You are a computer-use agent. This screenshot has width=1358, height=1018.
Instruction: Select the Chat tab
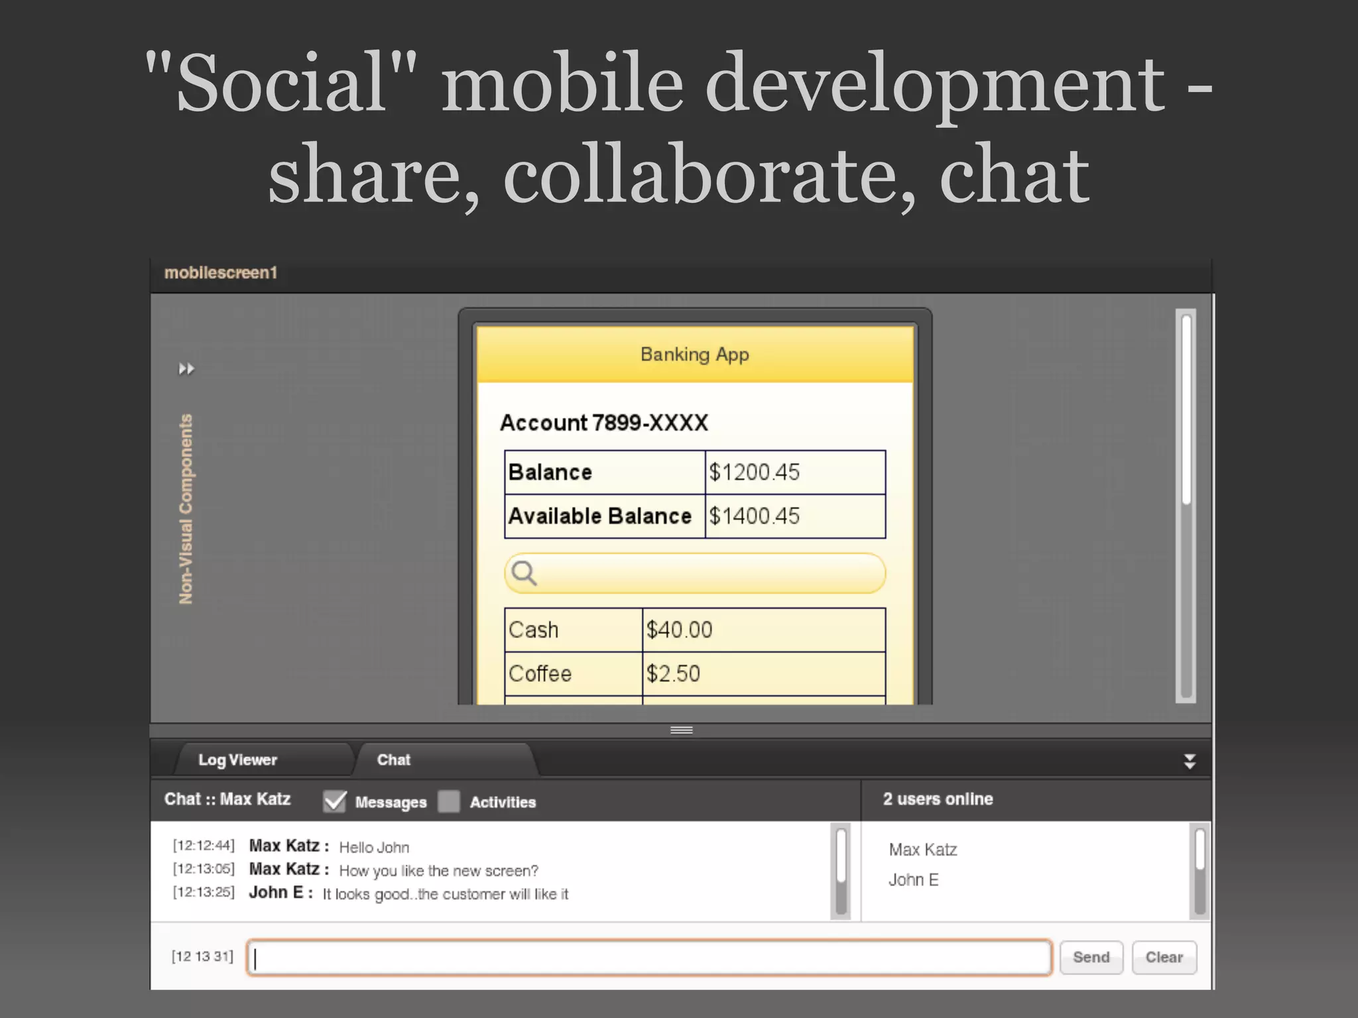[x=394, y=760]
